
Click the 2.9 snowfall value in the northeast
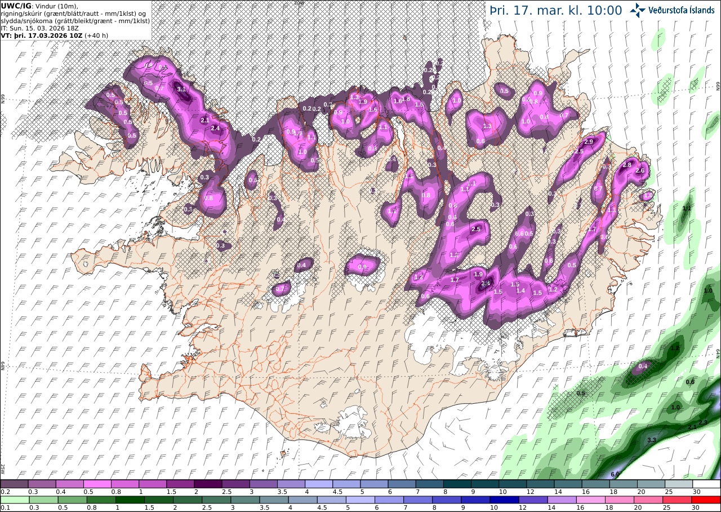point(590,142)
